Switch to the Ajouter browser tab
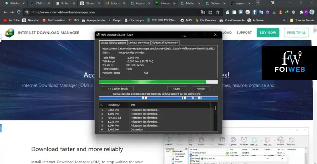The height and width of the screenshot is (164, 317). tap(140, 3)
